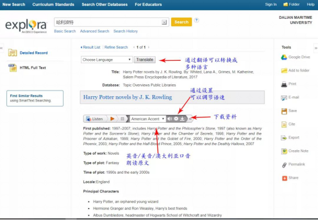Click the Permalink chain icon
Image resolution: width=318 pixels, height=220 pixels.
tap(284, 165)
